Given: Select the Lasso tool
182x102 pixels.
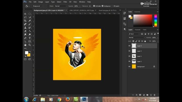Looking at the screenshot, I should pos(25,17).
